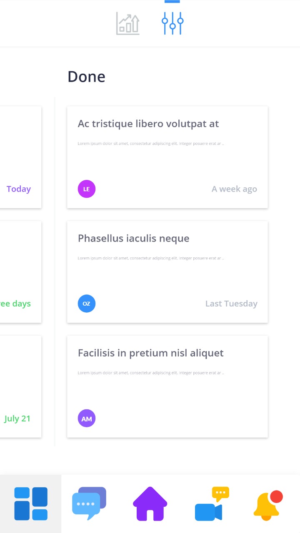Open the dashboard grid icon
This screenshot has height=533, width=300.
[x=31, y=503]
